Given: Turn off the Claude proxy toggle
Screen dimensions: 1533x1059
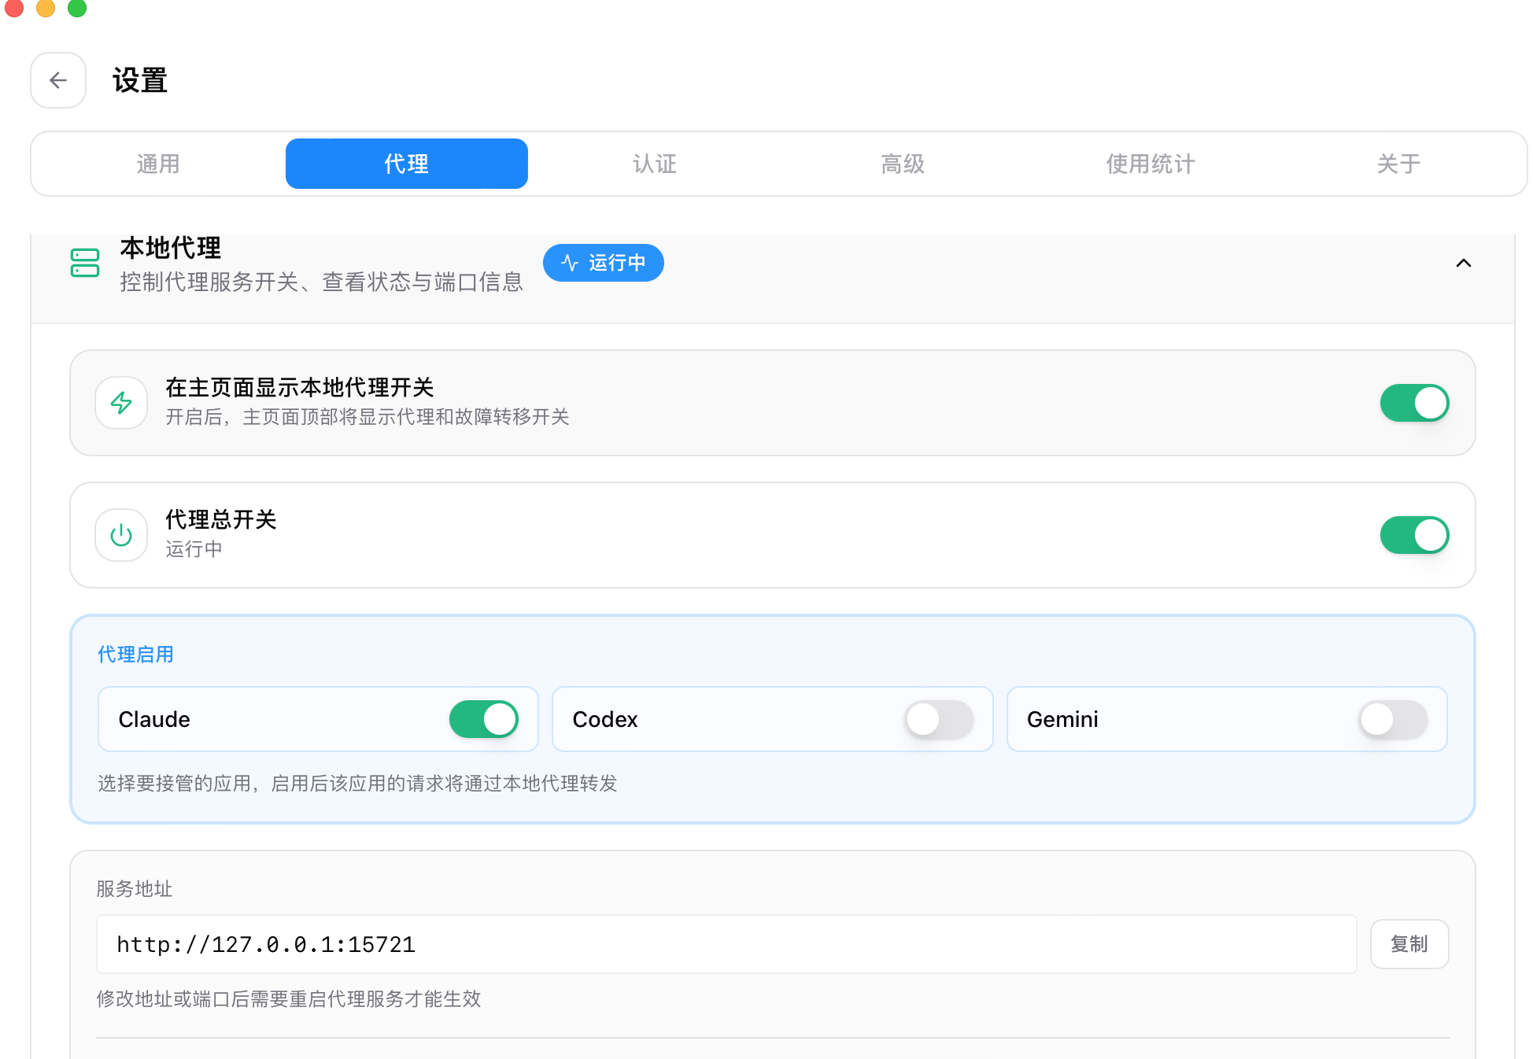Looking at the screenshot, I should pyautogui.click(x=483, y=718).
